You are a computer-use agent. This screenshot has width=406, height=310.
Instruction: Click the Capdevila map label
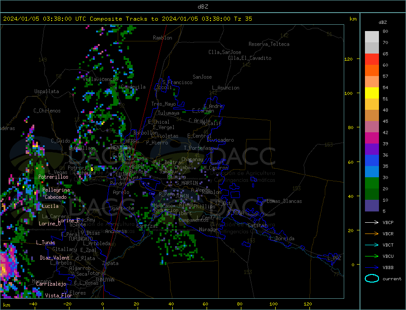pos(133,87)
